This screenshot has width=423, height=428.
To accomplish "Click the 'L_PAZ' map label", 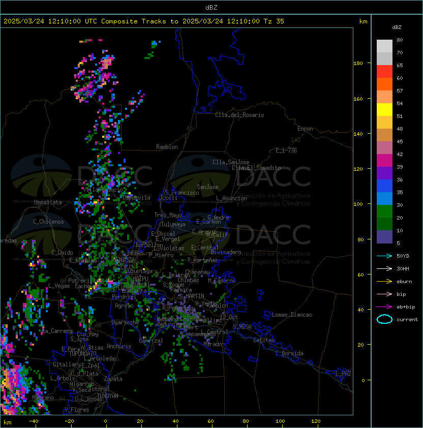I will pos(343,374).
